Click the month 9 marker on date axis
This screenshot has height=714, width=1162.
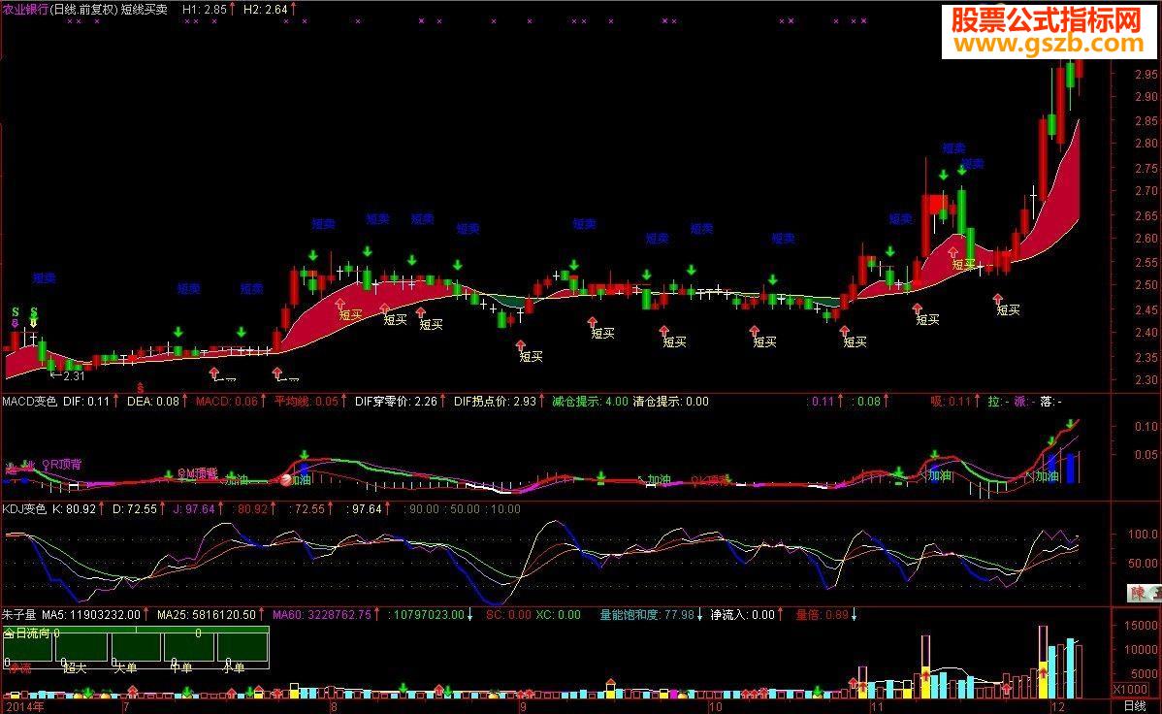523,706
